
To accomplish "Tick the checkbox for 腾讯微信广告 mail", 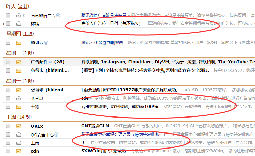I will pos(8,15).
